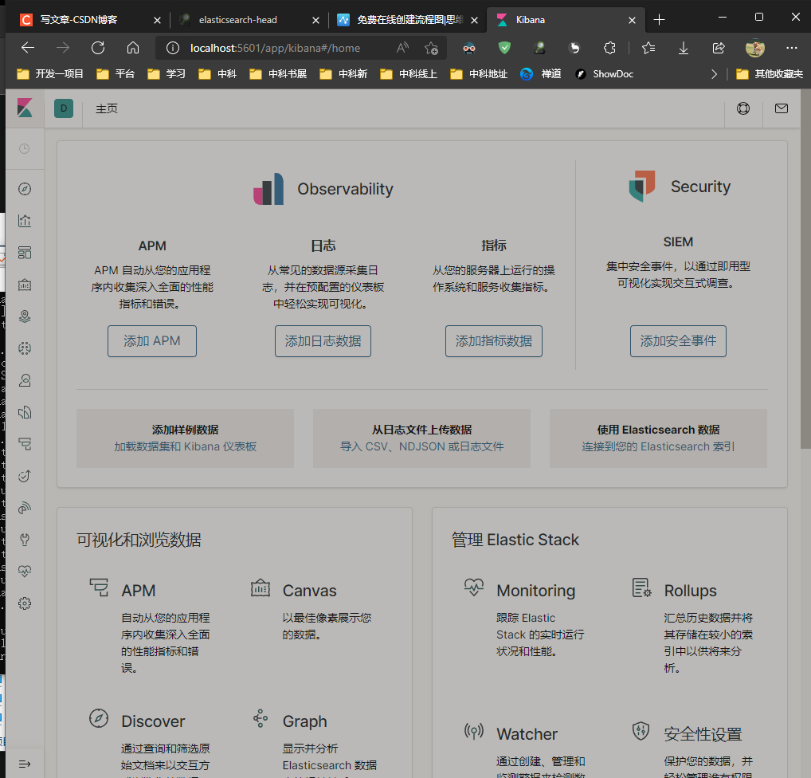Open Discover compass icon in sidebar
Image resolution: width=811 pixels, height=778 pixels.
point(25,189)
